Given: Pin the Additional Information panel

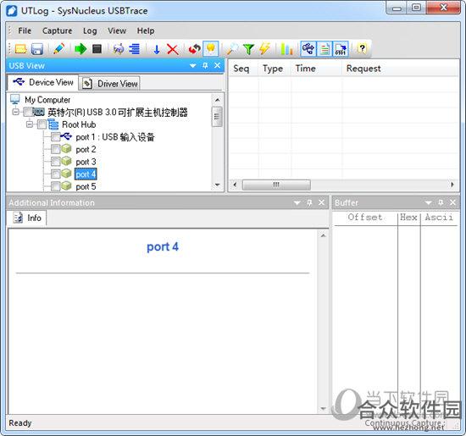Looking at the screenshot, I should pyautogui.click(x=309, y=202).
